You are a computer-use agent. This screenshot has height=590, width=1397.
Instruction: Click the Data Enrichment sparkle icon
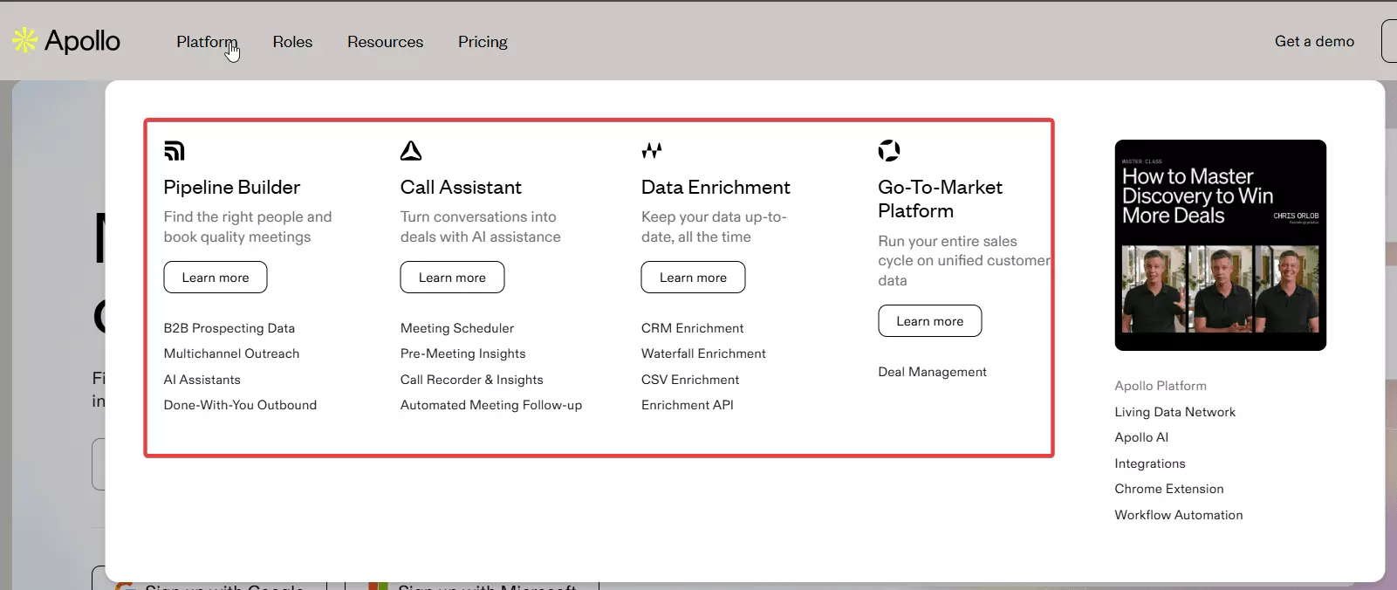[652, 151]
